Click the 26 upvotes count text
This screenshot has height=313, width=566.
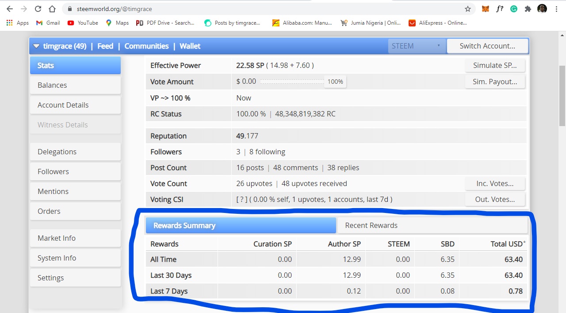pos(254,183)
